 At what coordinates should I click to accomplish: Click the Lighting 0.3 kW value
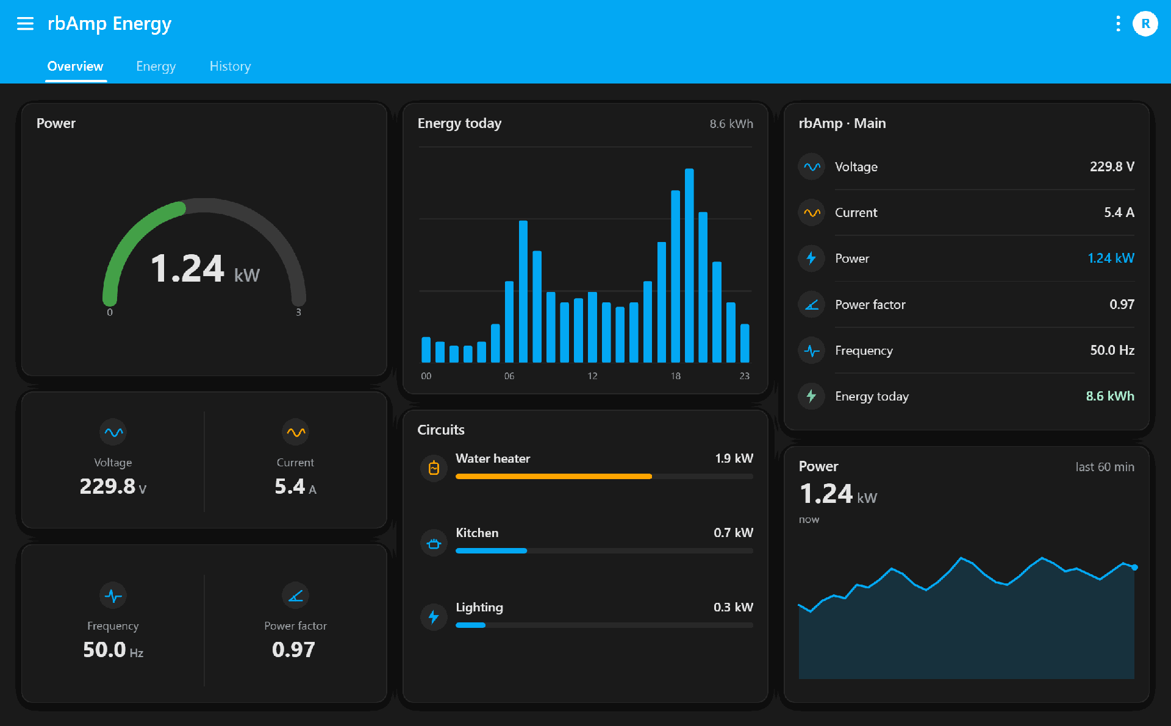point(733,607)
